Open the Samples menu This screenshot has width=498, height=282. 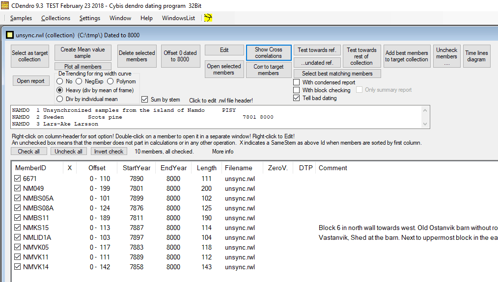pyautogui.click(x=21, y=18)
